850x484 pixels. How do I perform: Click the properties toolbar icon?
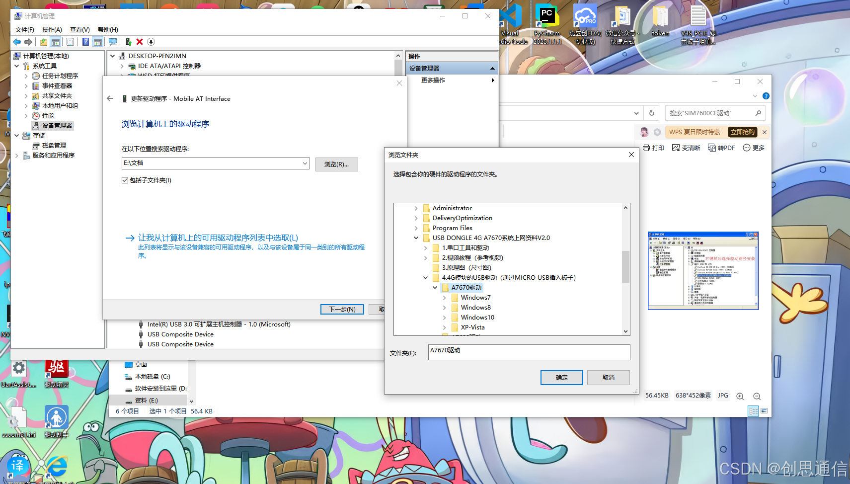click(70, 42)
